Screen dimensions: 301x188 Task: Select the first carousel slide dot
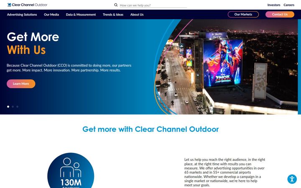click(8, 107)
